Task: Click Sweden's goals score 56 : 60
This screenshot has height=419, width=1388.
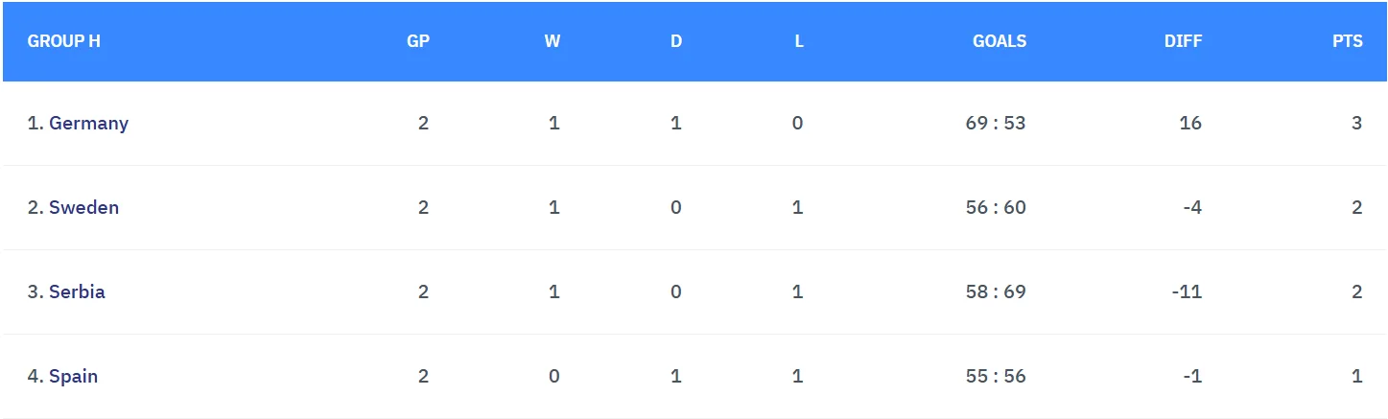Action: click(x=996, y=207)
